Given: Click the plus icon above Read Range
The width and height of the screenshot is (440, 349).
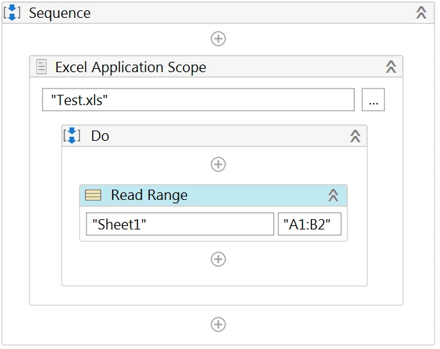Looking at the screenshot, I should click(218, 164).
